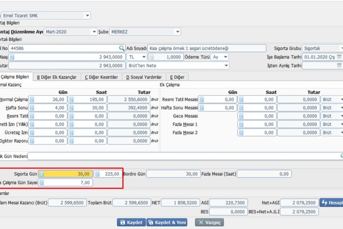This screenshot has width=343, height=229.
Task: Click the Vazgeç cancel button
Action: click(x=209, y=222)
